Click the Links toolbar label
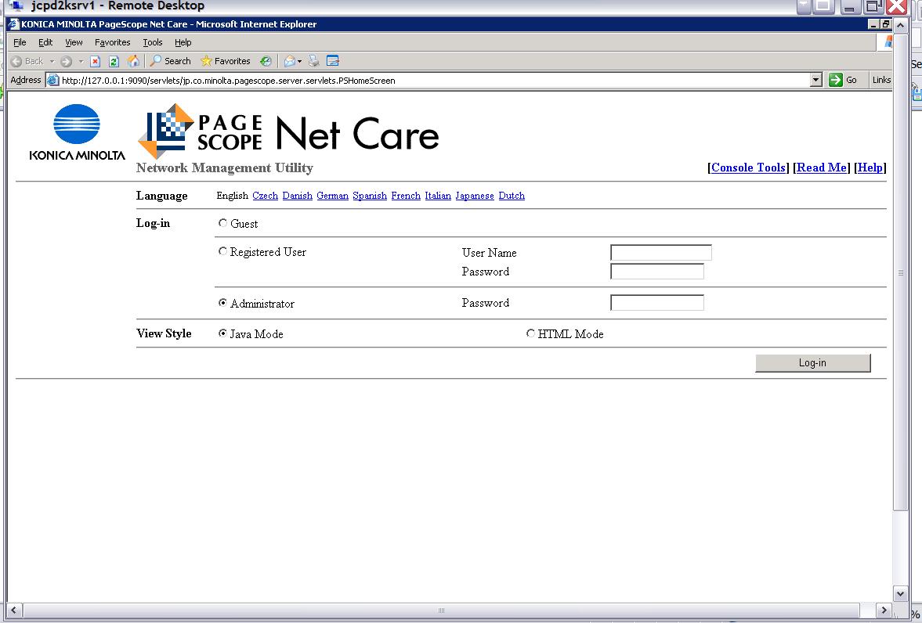The image size is (922, 623). click(x=881, y=80)
